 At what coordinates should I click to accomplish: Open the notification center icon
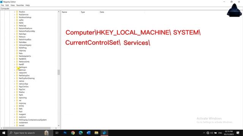point(238,133)
